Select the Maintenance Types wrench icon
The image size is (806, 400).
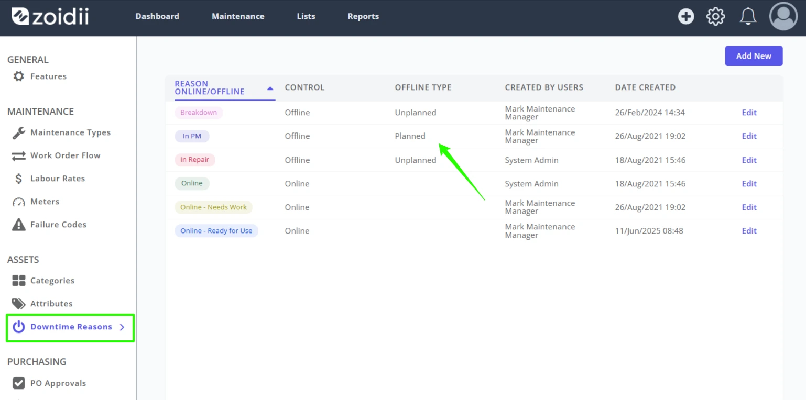[19, 132]
